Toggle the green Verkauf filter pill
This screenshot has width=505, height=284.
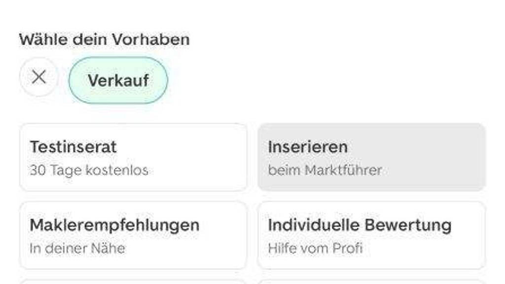[x=118, y=80]
